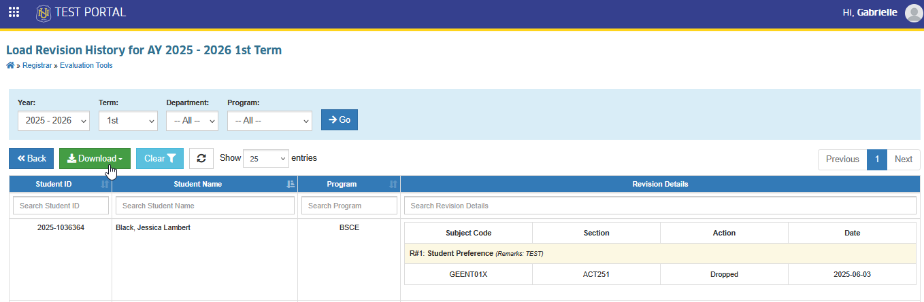
Task: Click the Revision Details column header
Action: coord(660,184)
